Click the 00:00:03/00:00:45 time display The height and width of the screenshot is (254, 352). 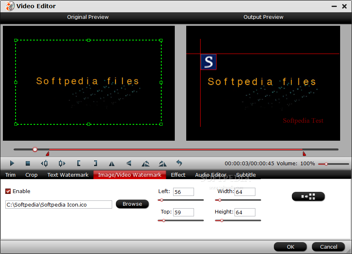click(249, 163)
